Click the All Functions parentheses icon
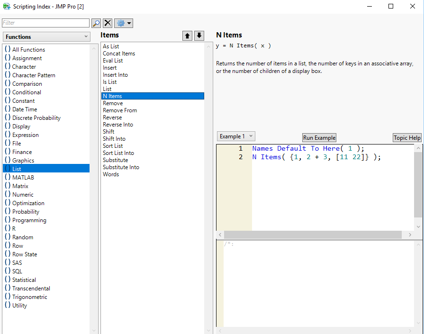Image resolution: width=424 pixels, height=334 pixels. point(7,50)
